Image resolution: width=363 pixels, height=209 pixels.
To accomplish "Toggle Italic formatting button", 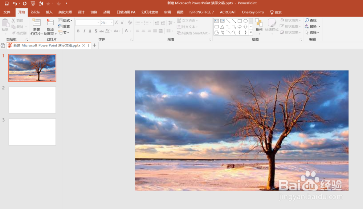I will [x=84, y=31].
